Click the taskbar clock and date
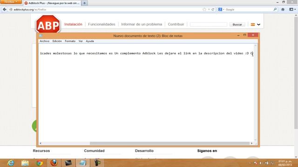 click(285, 163)
